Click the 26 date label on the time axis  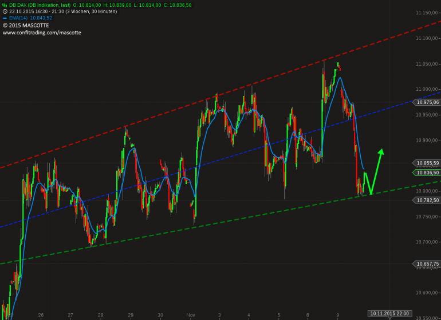(x=41, y=315)
